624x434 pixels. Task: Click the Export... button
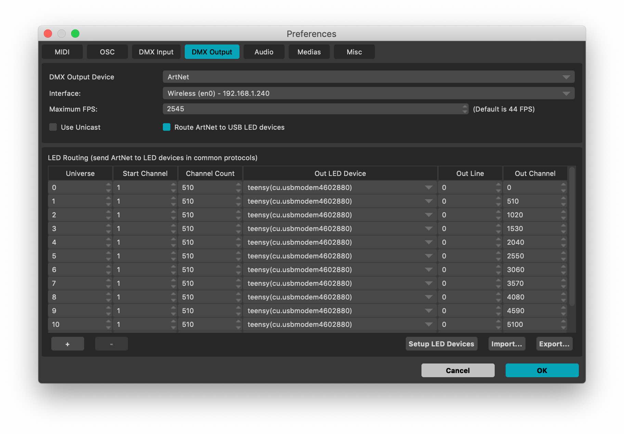554,344
